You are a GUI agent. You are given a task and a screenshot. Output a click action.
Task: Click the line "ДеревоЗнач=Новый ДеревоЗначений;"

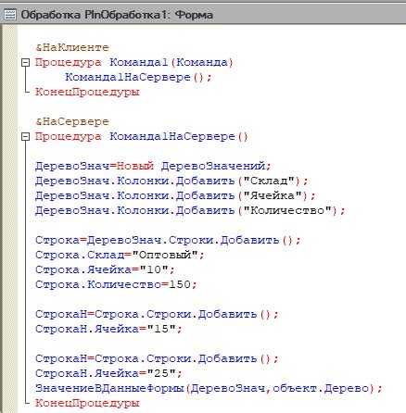(153, 166)
